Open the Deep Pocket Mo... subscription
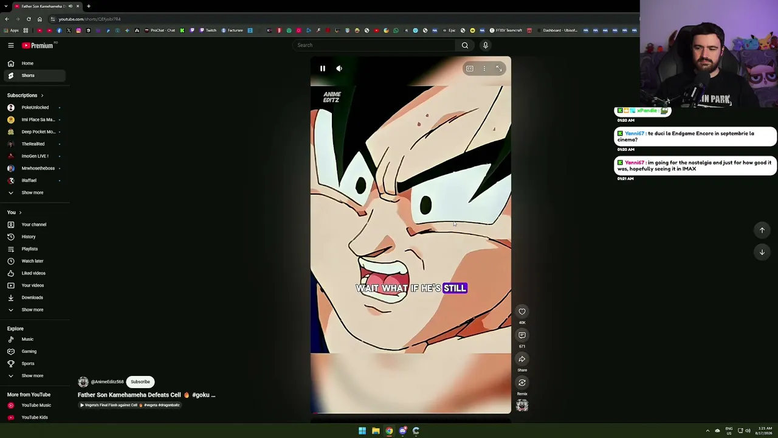Image resolution: width=778 pixels, height=438 pixels. click(34, 132)
